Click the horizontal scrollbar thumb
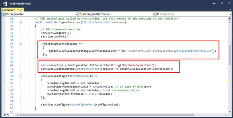Screen dimensions: 233x118 (106, 115)
